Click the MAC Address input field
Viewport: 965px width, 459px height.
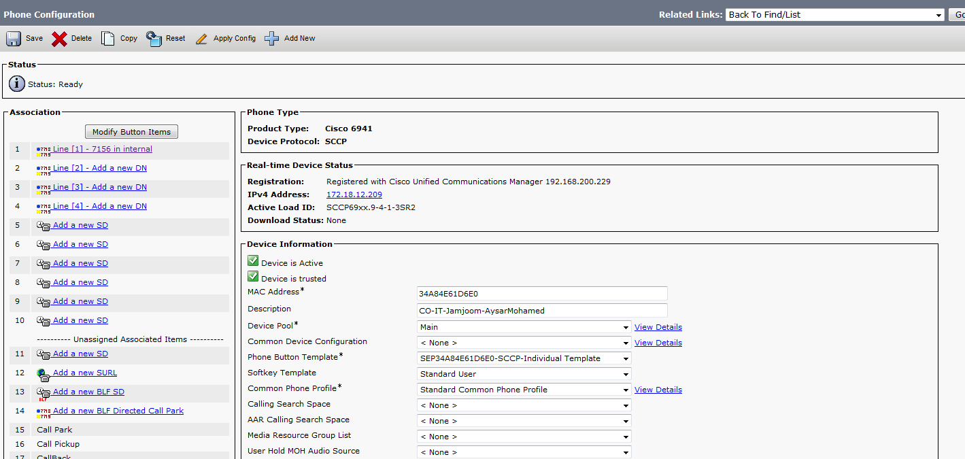point(541,293)
